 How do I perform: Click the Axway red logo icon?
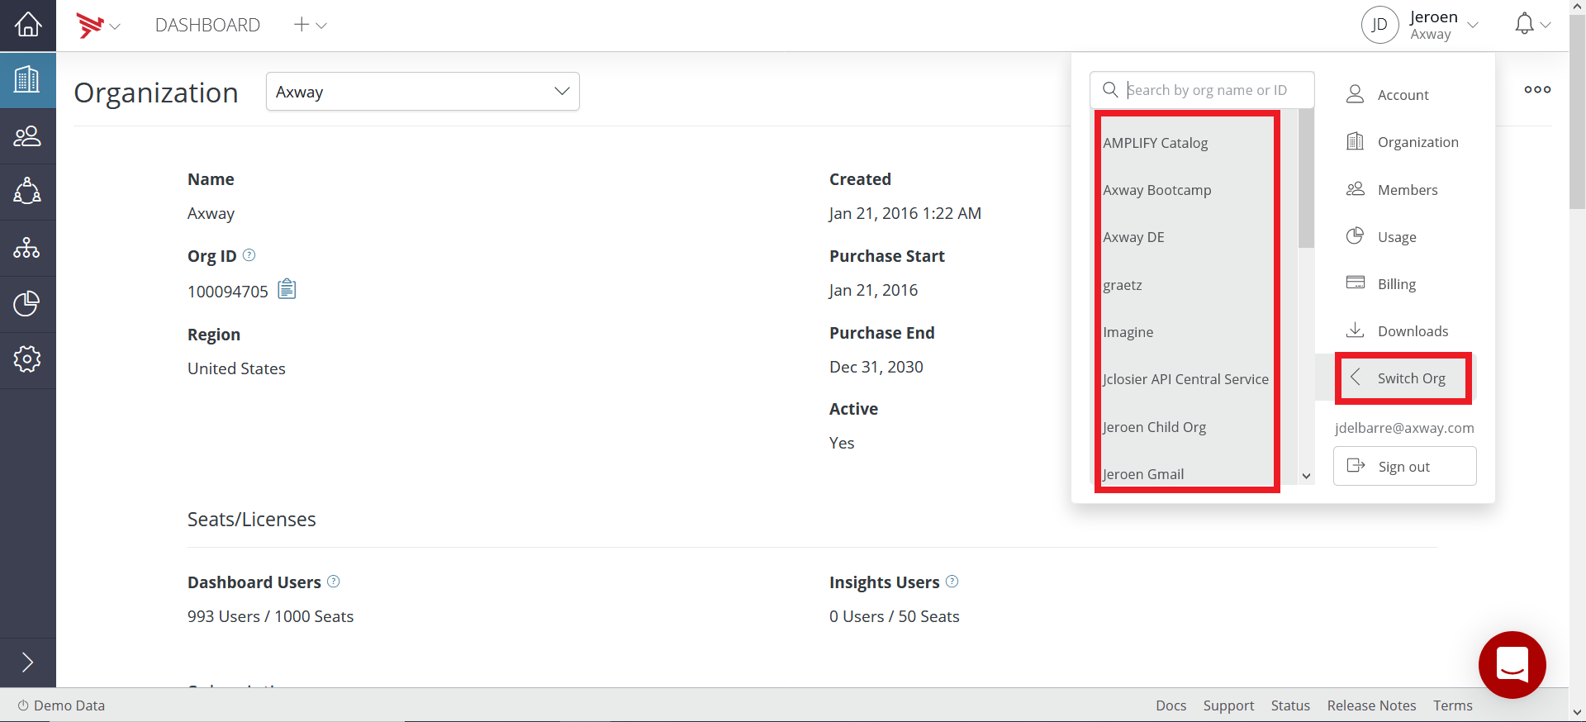[89, 25]
